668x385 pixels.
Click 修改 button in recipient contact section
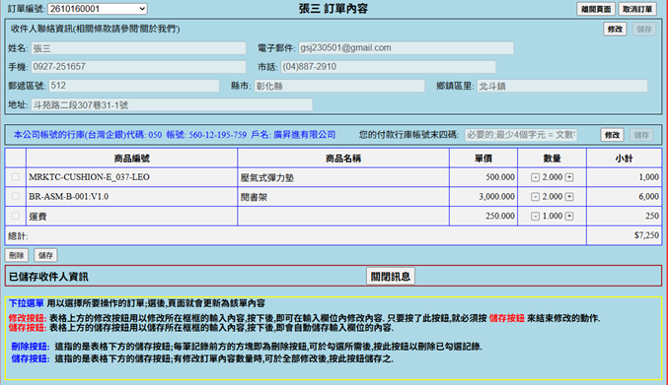(x=615, y=29)
